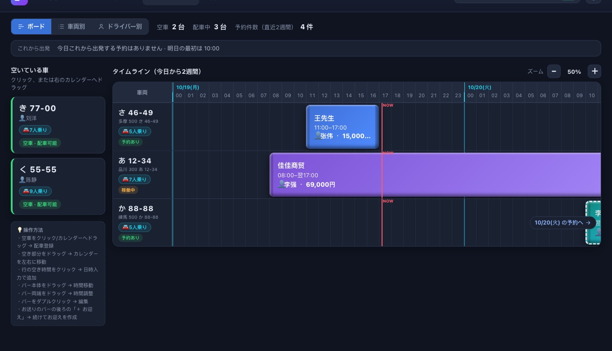The height and width of the screenshot is (351, 612).
Task: Open the available car く 55-55 card
Action: tap(58, 186)
